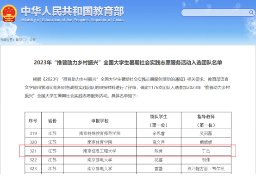Click the national emblem logo

click(9, 13)
